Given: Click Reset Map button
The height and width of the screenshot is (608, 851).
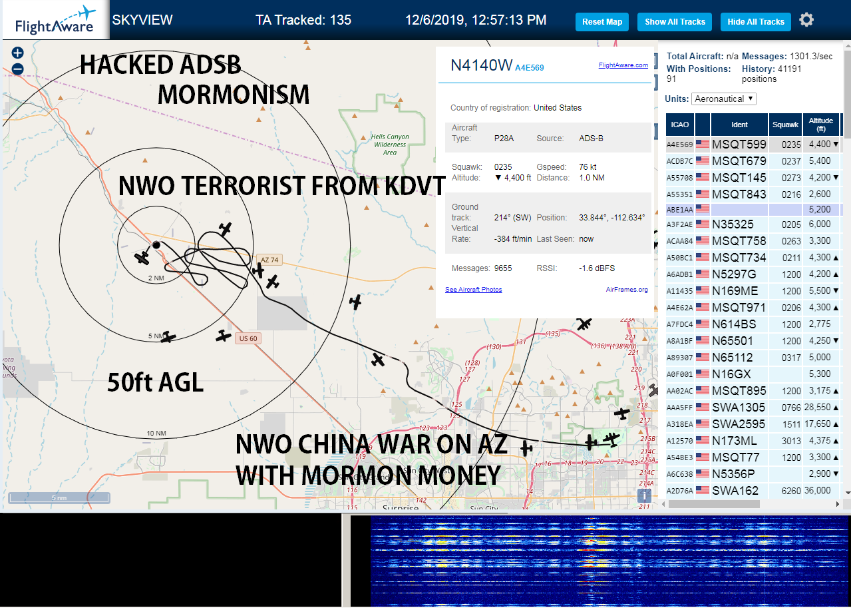Looking at the screenshot, I should (x=602, y=22).
